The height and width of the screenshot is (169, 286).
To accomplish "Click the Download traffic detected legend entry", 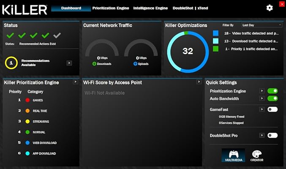I will click(x=251, y=41).
